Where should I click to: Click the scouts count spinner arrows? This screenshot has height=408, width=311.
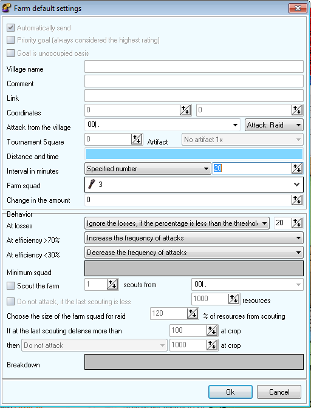112,284
